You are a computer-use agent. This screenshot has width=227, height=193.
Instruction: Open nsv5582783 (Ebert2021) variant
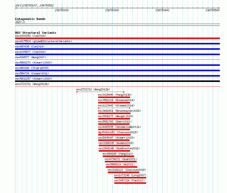pos(115,122)
